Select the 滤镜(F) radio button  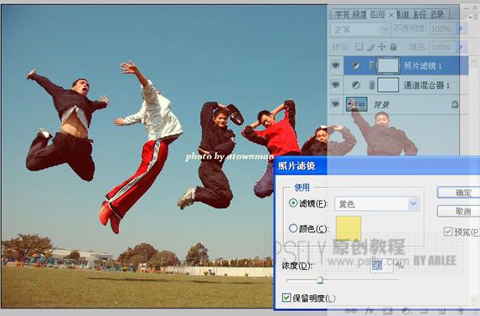(293, 203)
